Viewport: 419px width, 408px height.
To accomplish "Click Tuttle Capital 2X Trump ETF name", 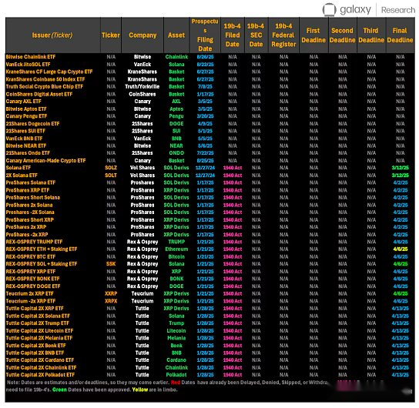I will pos(38,323).
